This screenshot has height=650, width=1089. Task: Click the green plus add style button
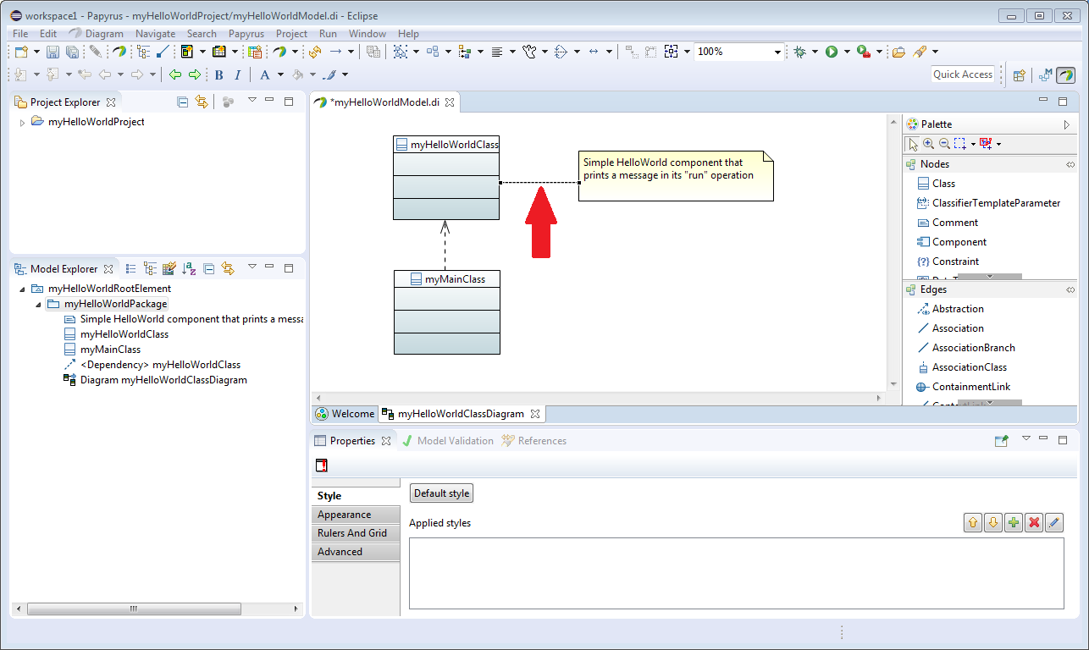point(1014,523)
